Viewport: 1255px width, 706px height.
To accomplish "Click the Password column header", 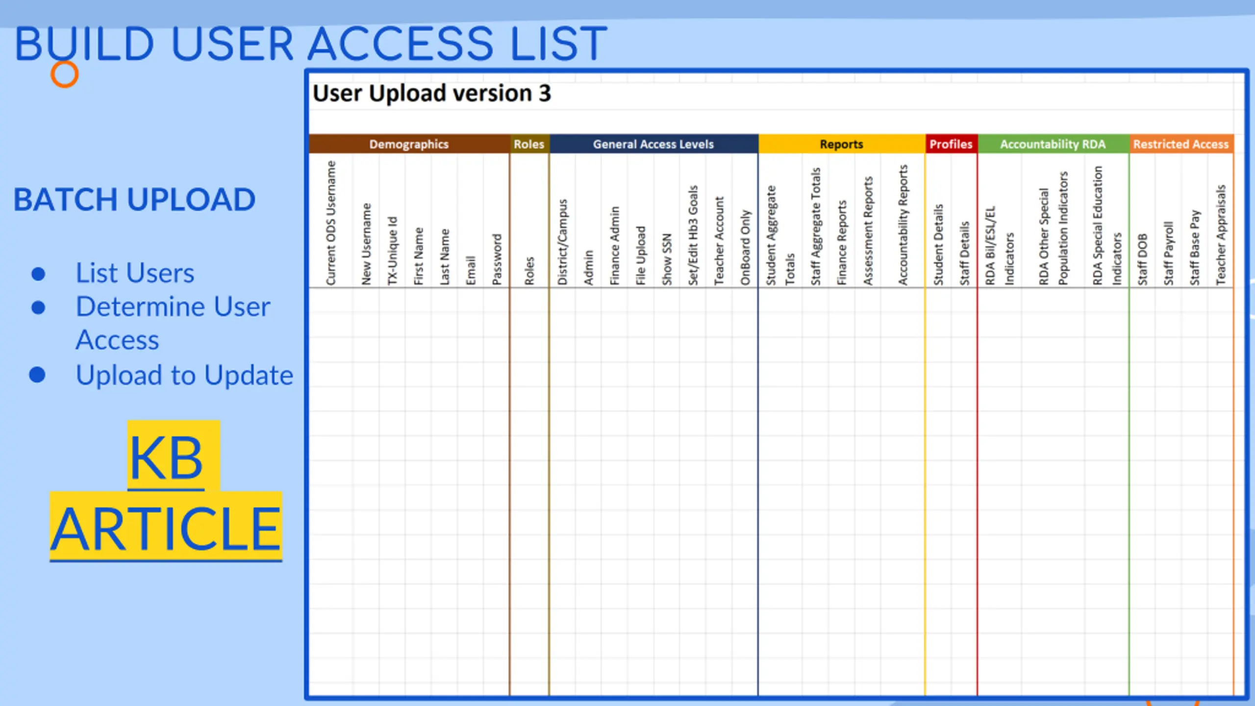I will coord(497,259).
